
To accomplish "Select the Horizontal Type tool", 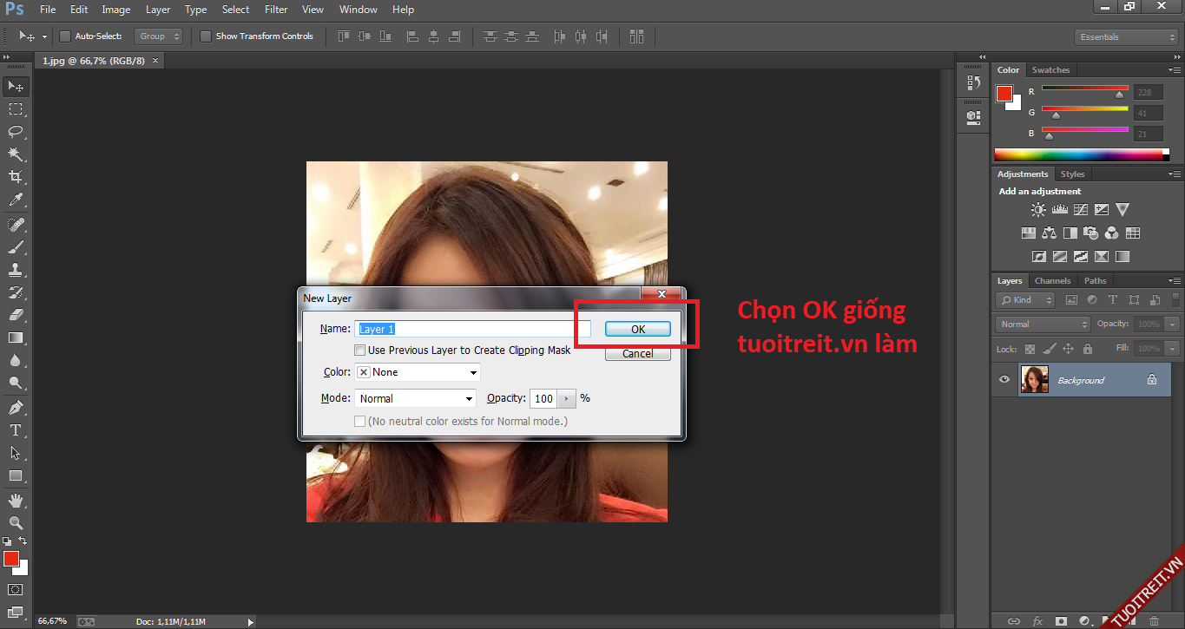I will tap(16, 430).
